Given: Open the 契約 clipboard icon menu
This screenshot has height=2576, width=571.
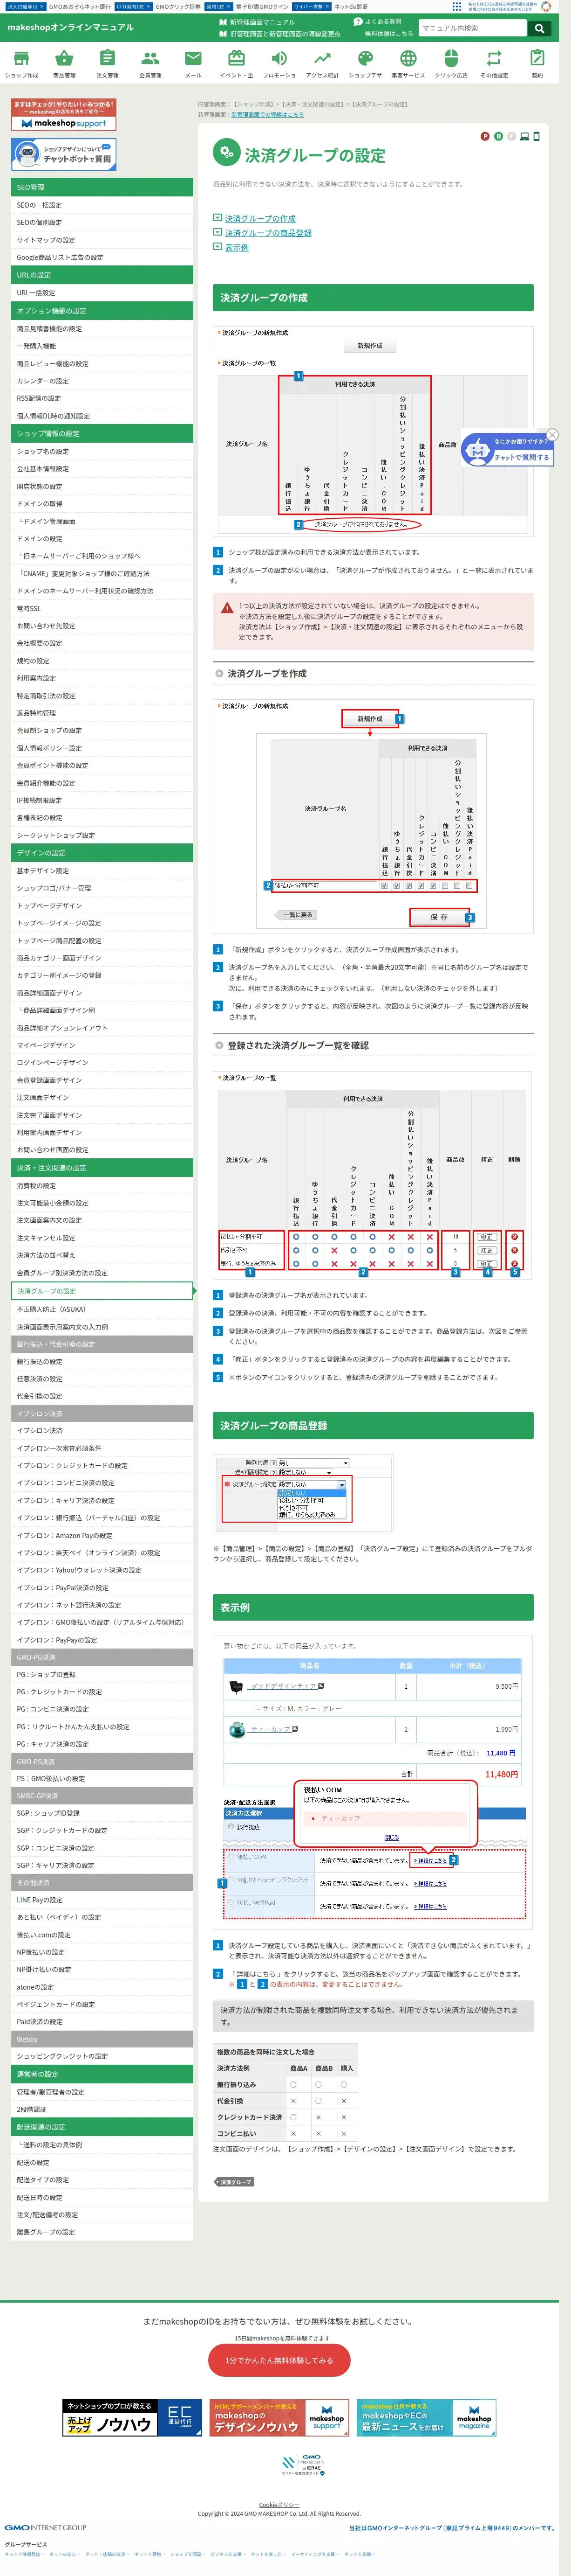Looking at the screenshot, I should click(x=537, y=63).
